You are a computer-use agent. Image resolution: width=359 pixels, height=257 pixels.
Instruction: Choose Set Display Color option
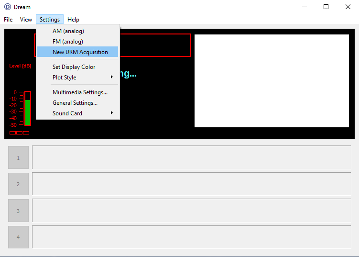pyautogui.click(x=74, y=67)
